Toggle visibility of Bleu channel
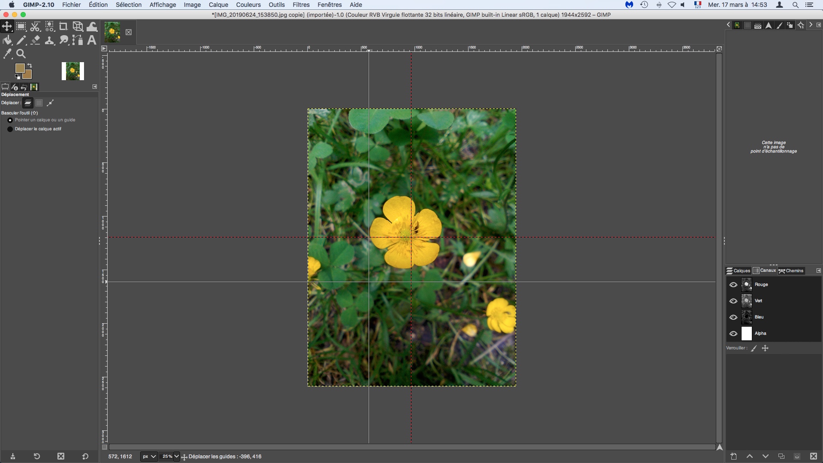Screen dimensions: 823x463 [x=733, y=317]
